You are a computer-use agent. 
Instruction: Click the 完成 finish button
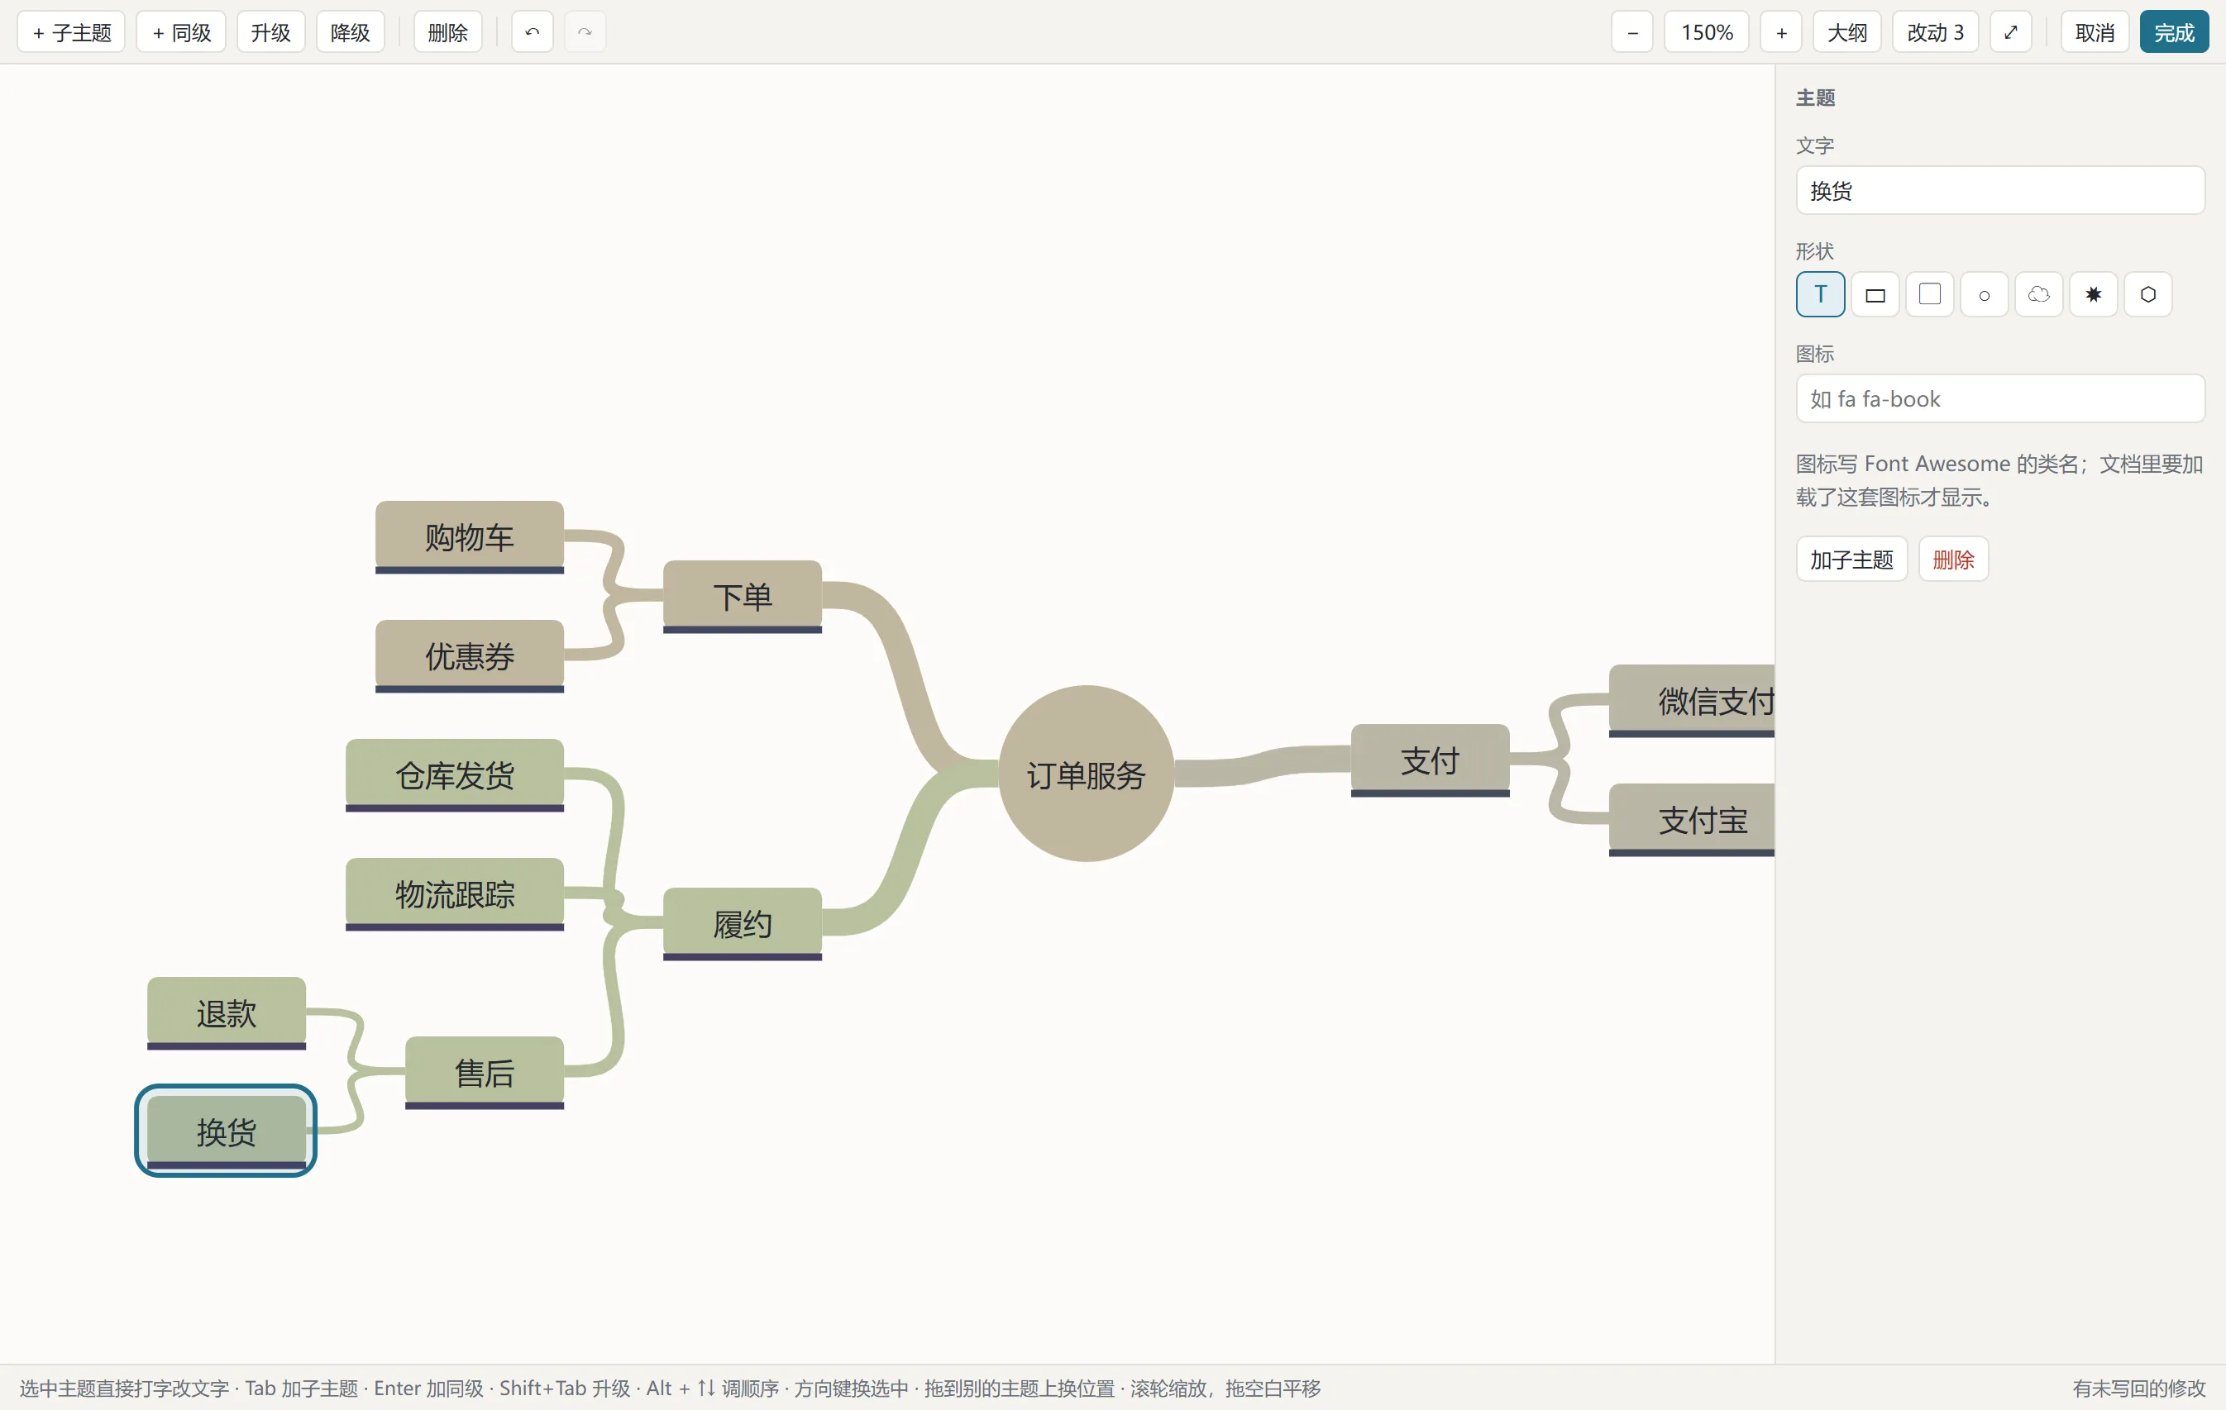click(2174, 32)
